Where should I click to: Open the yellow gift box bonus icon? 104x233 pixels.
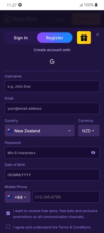pos(84,38)
